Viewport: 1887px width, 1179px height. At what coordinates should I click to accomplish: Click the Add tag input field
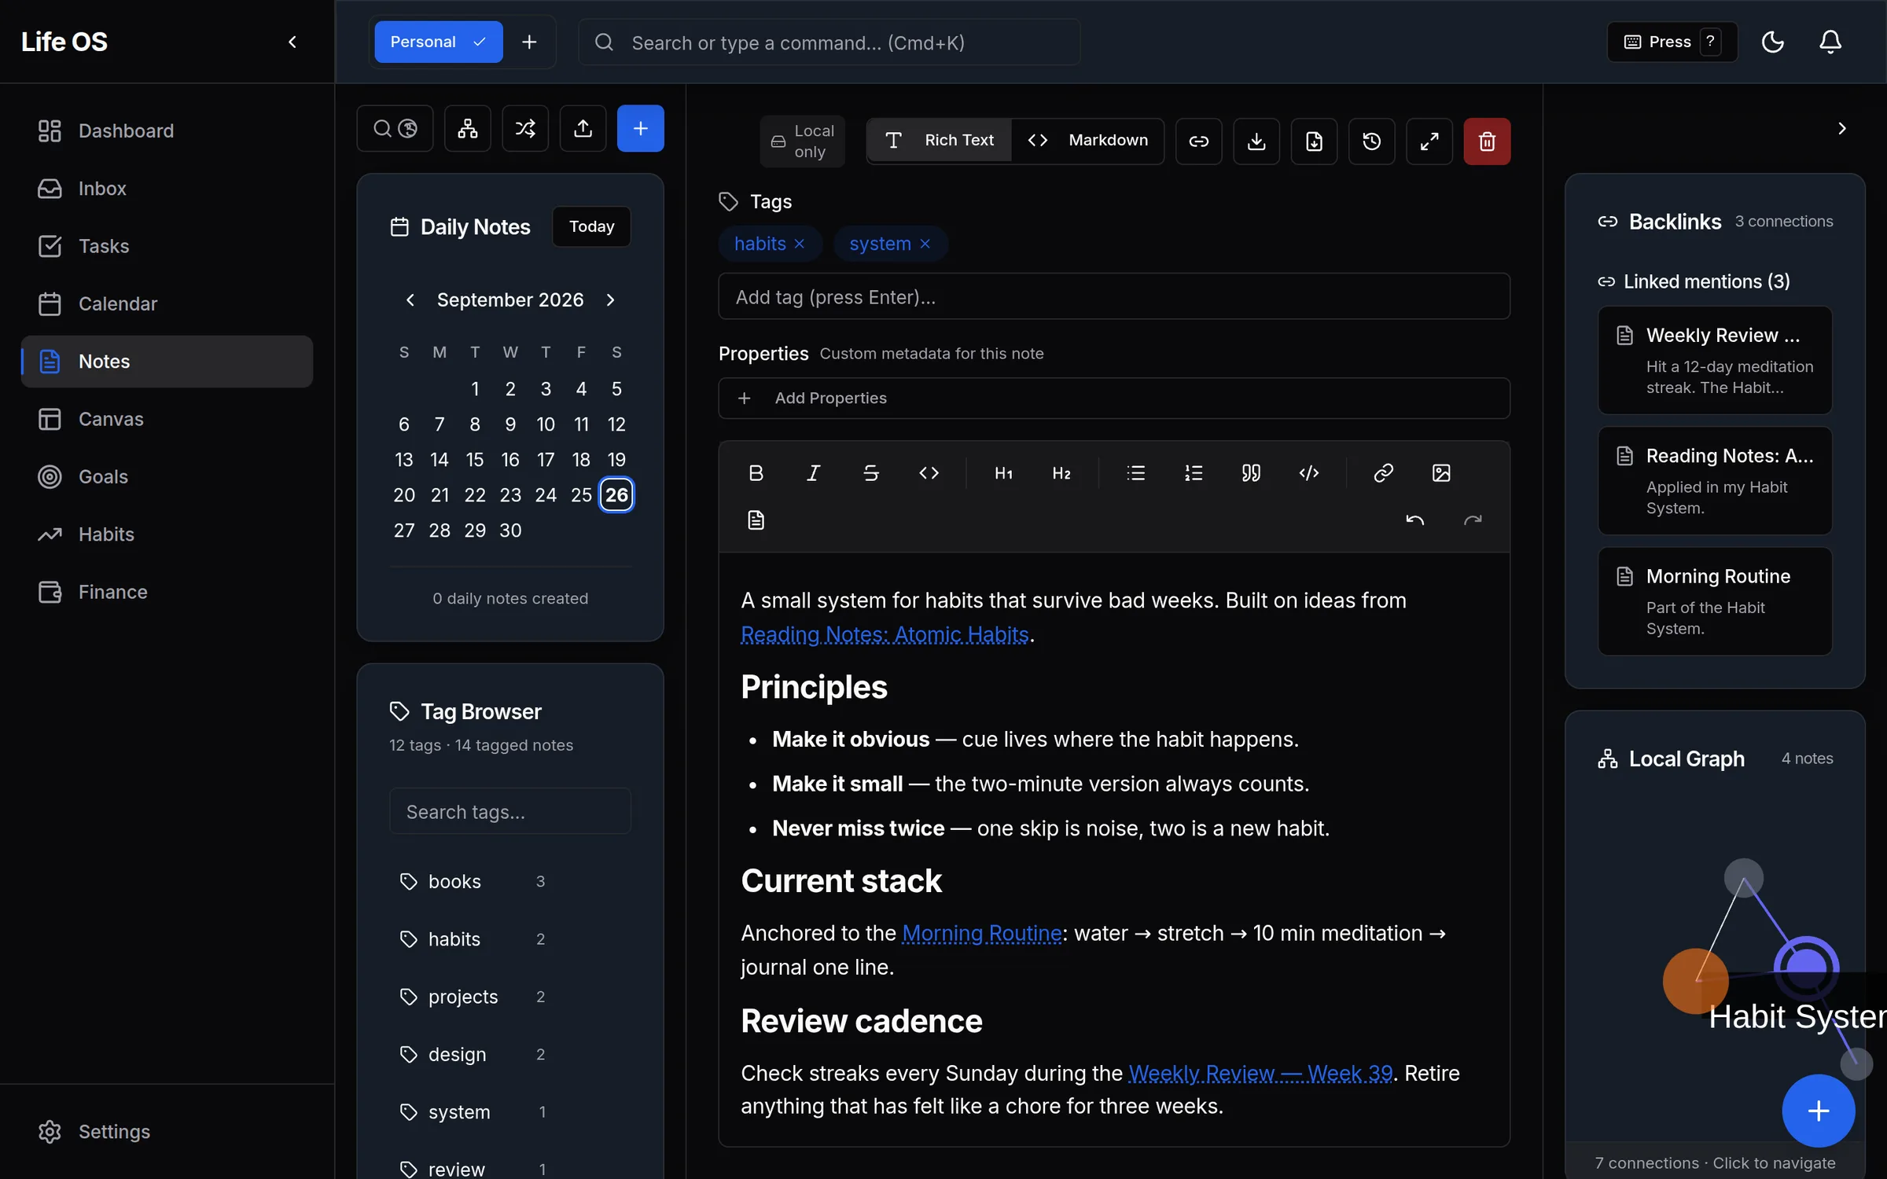[1114, 297]
